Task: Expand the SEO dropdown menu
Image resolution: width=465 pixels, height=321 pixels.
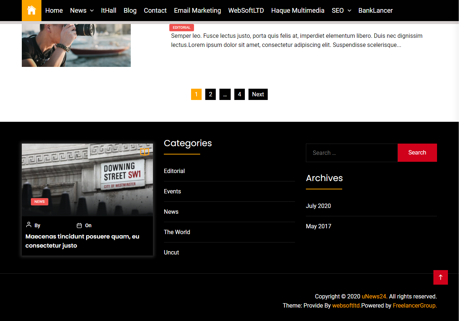Action: coord(341,11)
